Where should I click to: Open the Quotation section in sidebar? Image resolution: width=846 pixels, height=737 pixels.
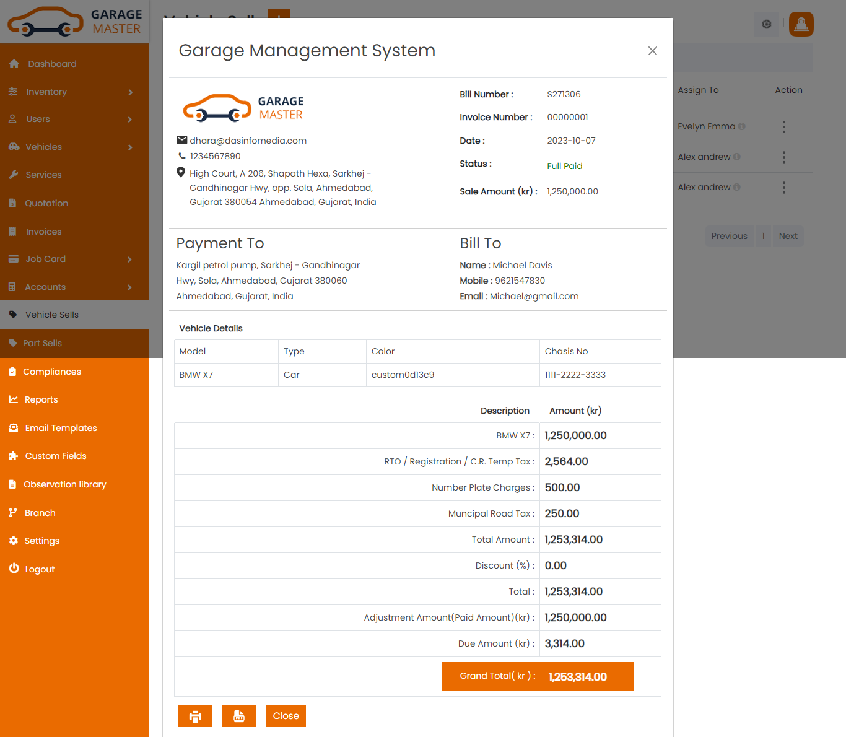coord(46,203)
